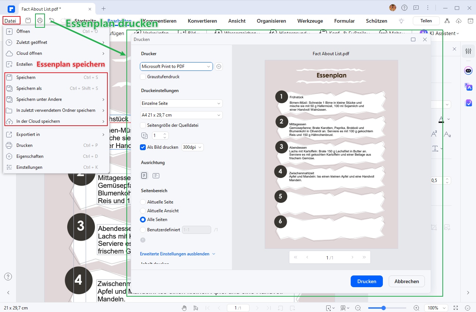
Task: Click the custom page range input field
Action: click(x=197, y=230)
